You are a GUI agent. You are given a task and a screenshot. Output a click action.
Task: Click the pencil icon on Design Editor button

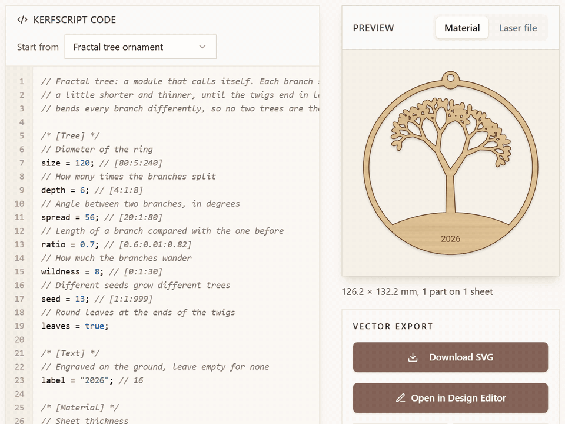(x=400, y=397)
